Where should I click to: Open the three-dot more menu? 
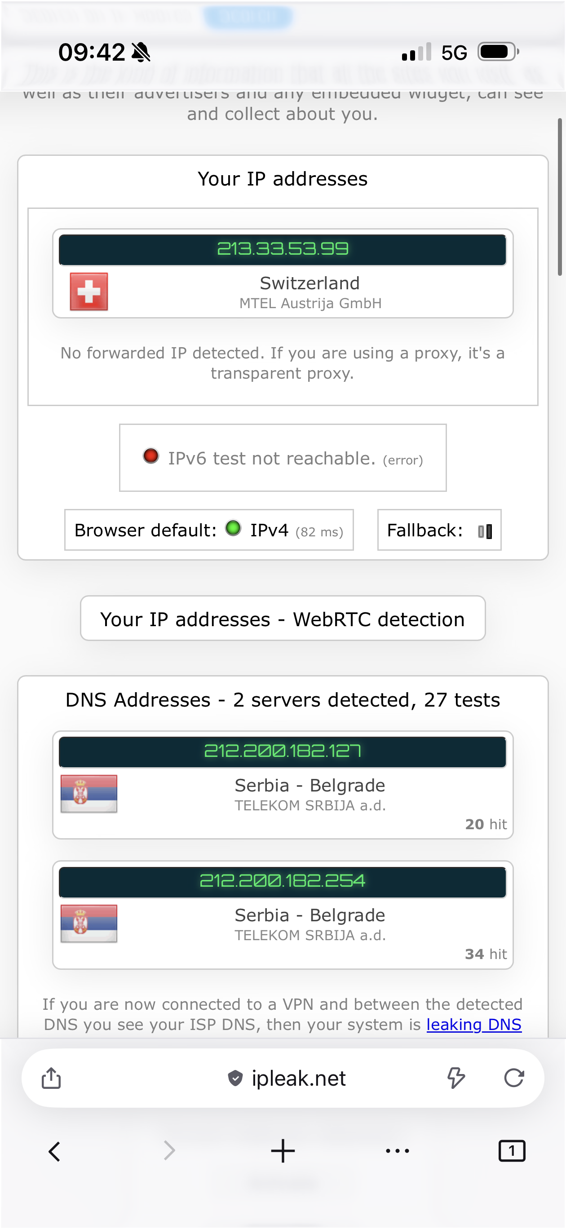pos(397,1151)
